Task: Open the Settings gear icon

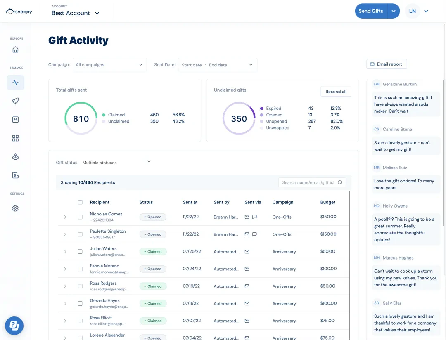Action: pos(15,208)
